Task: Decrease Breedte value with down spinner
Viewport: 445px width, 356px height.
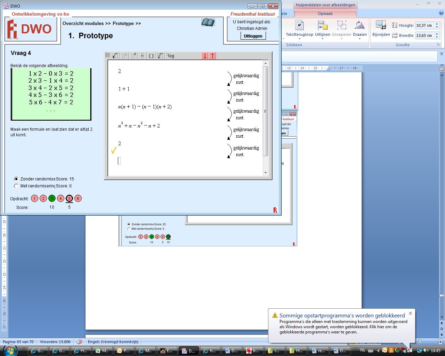Action: tap(437, 37)
